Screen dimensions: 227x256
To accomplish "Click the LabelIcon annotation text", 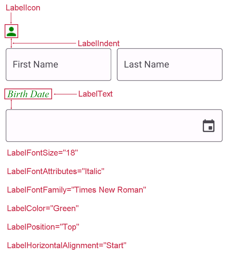I will (23, 8).
